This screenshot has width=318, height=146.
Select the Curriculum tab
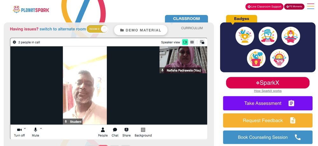pos(192,28)
